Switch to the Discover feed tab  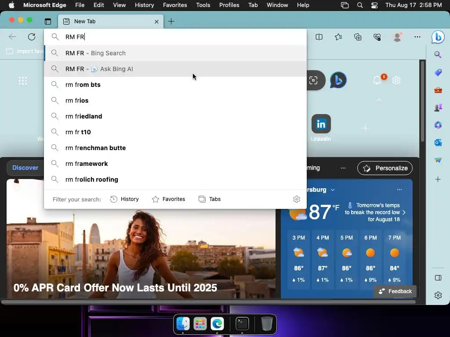click(25, 168)
